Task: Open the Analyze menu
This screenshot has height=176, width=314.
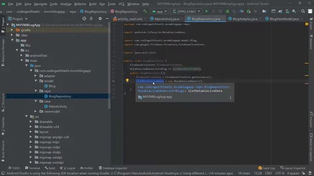Action: click(66, 4)
